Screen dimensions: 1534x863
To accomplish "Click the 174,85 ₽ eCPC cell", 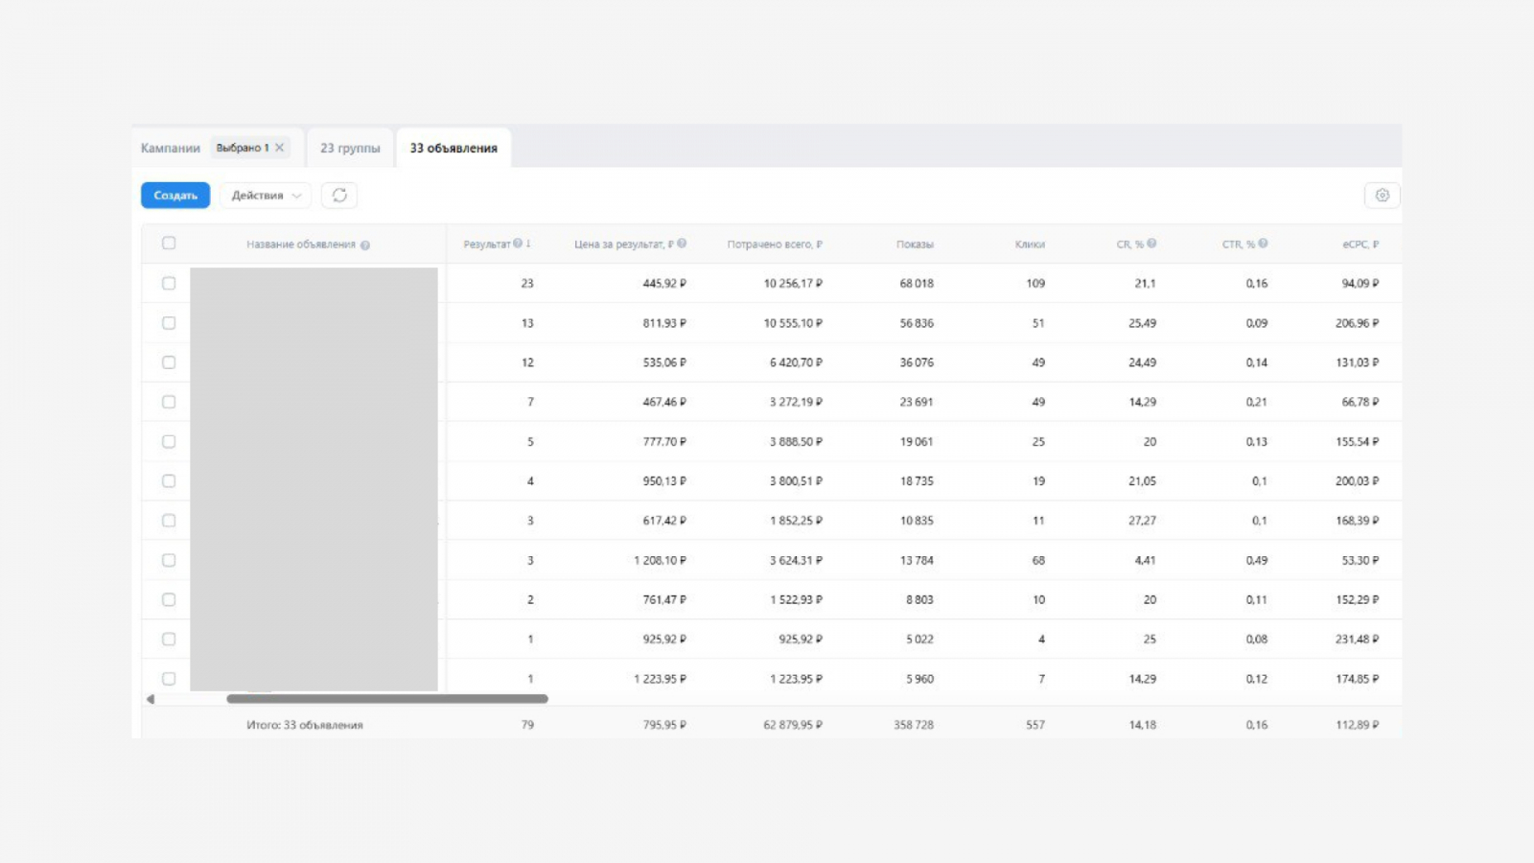I will coord(1358,679).
